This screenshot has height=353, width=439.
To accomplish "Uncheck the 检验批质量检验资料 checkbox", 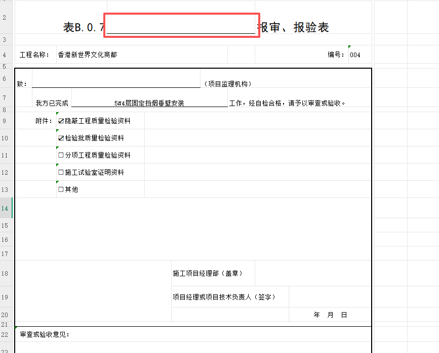I will point(61,138).
